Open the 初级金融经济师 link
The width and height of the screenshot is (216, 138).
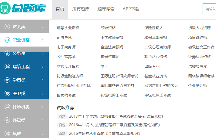click(70, 76)
